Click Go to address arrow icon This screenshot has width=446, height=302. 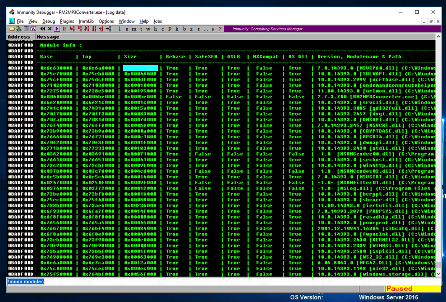coord(108,29)
